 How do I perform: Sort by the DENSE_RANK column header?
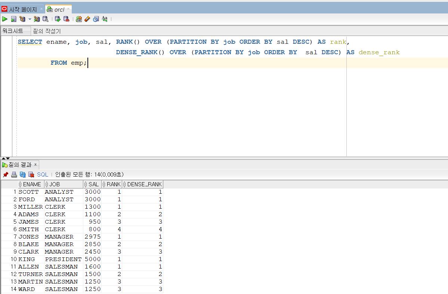(x=142, y=184)
